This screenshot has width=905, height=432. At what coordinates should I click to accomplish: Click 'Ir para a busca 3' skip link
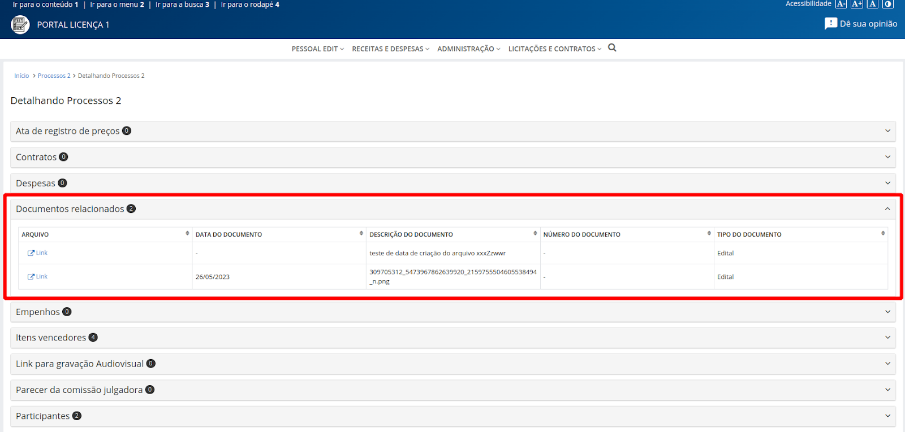pyautogui.click(x=182, y=5)
